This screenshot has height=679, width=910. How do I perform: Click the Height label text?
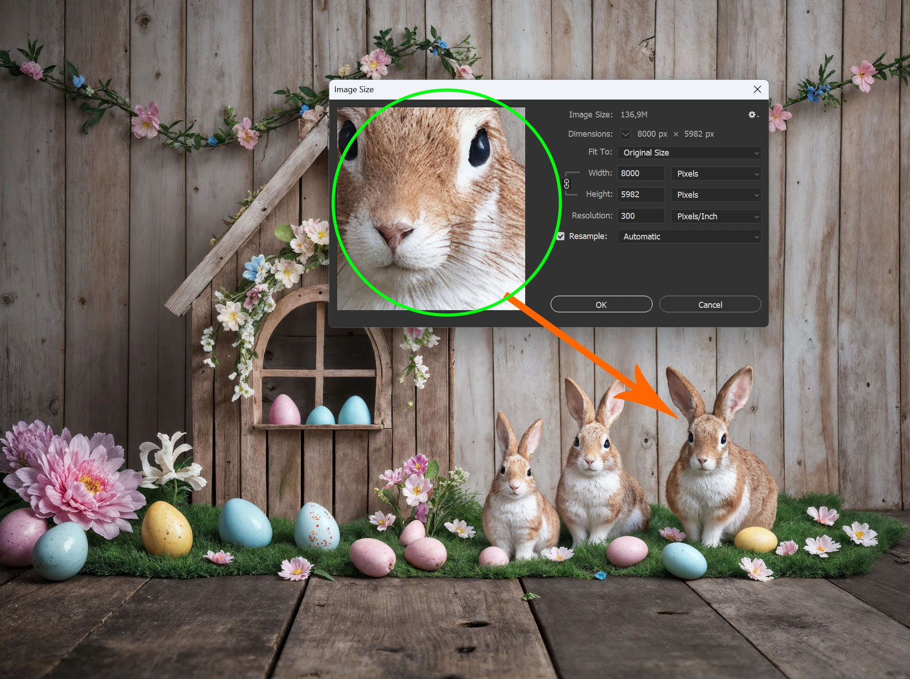tap(599, 194)
